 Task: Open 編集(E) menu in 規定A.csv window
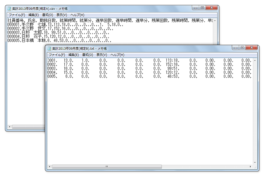tap(33, 15)
